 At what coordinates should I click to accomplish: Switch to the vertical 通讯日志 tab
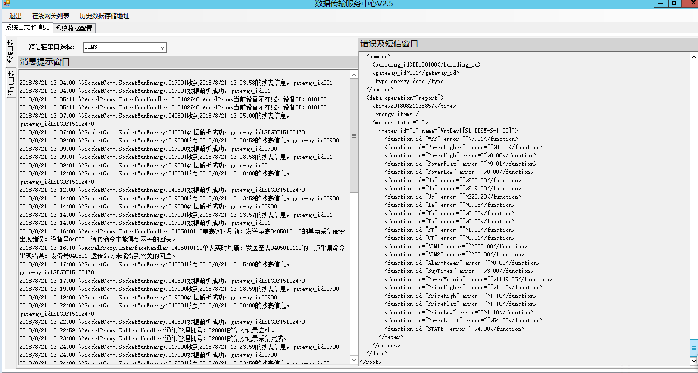pyautogui.click(x=10, y=84)
